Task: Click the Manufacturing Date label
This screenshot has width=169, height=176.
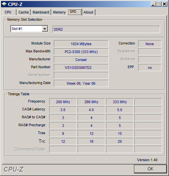Action: point(35,83)
